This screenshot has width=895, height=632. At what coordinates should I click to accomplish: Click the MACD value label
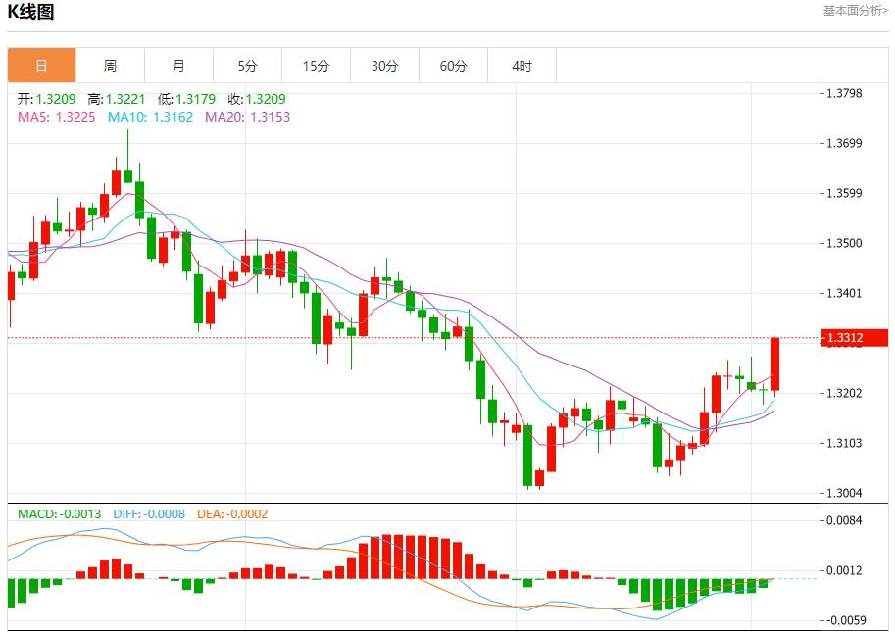coord(60,513)
